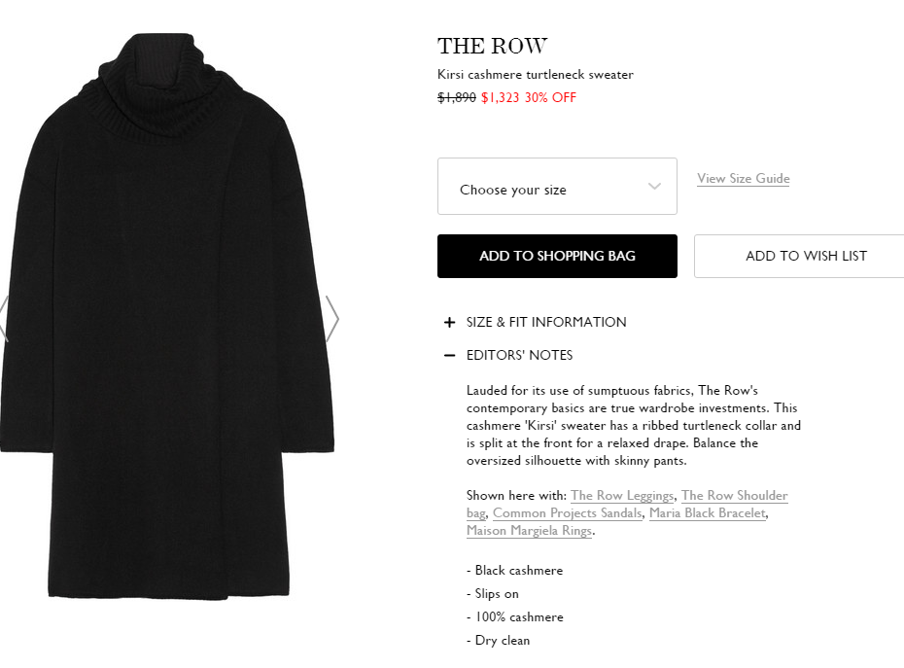Click THE ROW brand heading

[492, 46]
